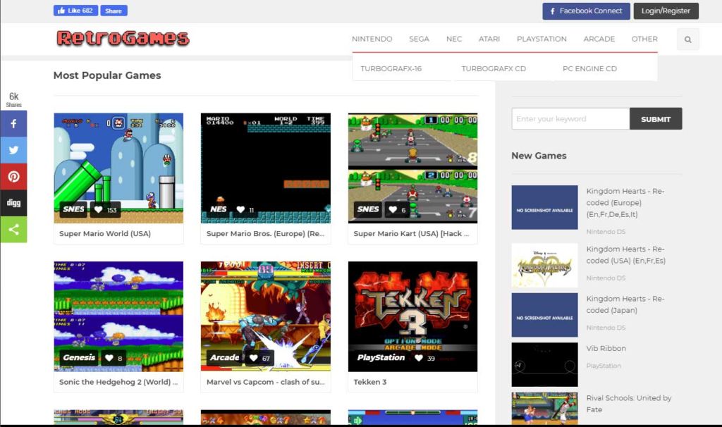Open Facebook sharing via sidebar icon
Screen dimensions: 722x427
pyautogui.click(x=13, y=123)
